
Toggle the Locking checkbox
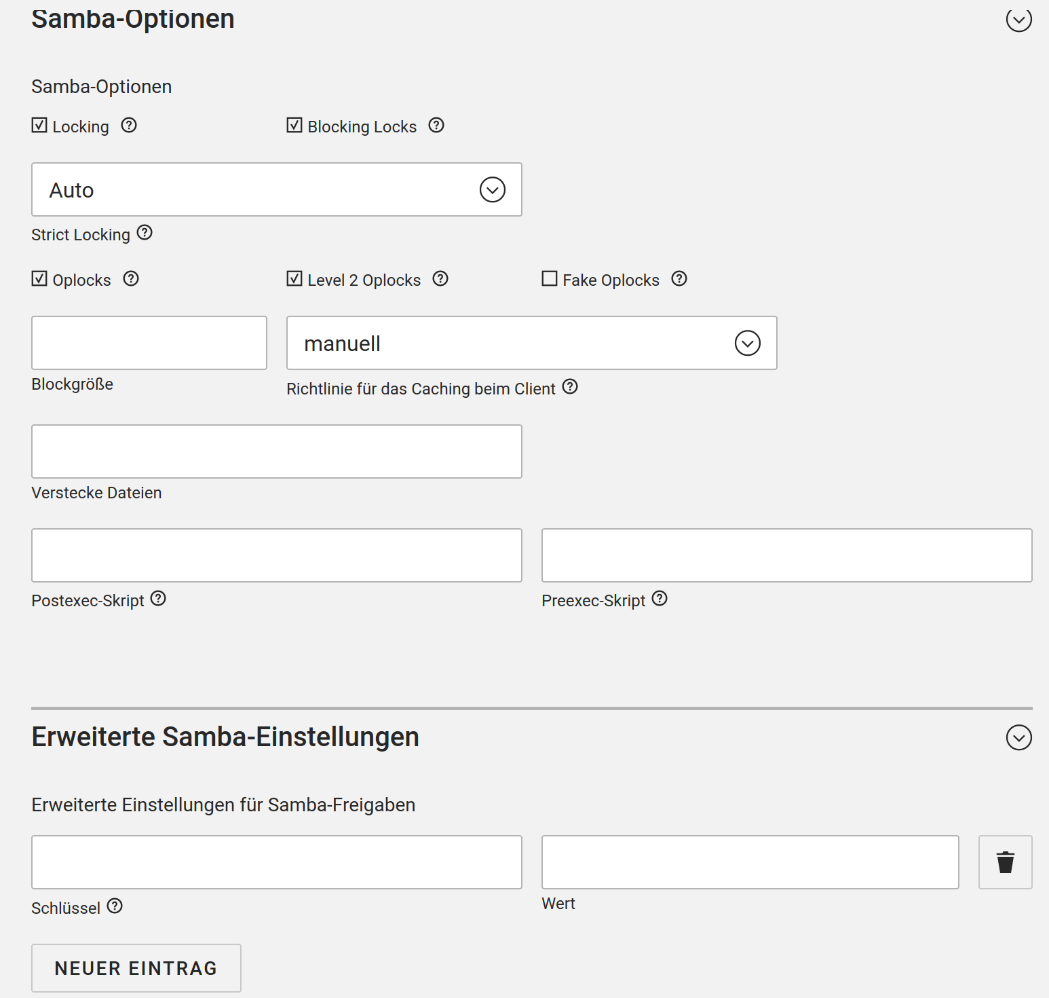39,125
